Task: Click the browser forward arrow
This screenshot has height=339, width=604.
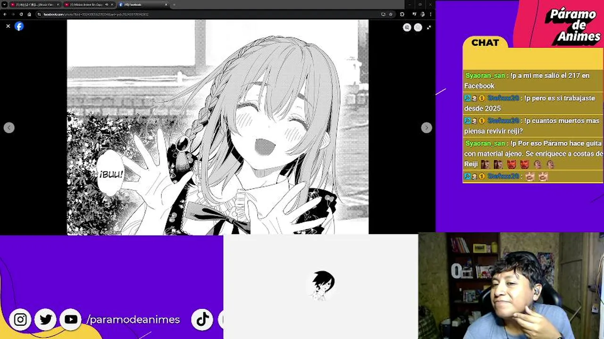Action: click(13, 14)
